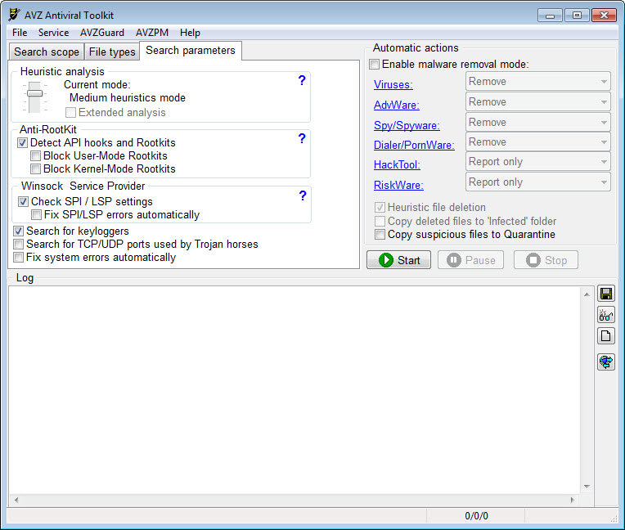
Task: Enable Block User-Mode Rootkits
Action: [35, 156]
